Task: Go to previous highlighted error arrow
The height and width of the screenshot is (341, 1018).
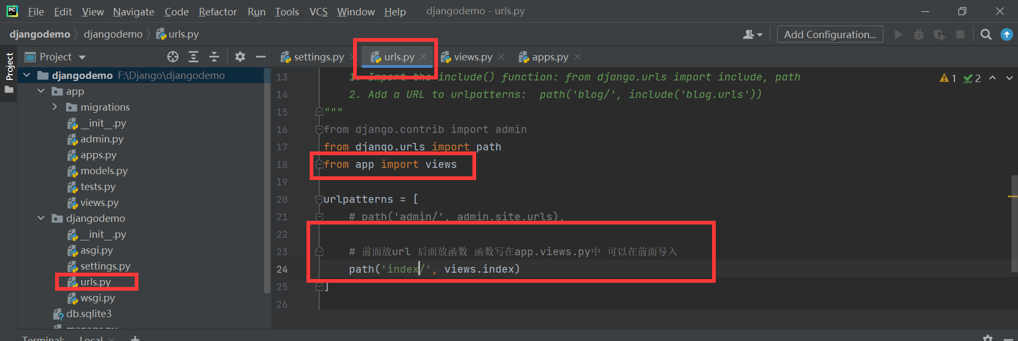Action: 993,78
